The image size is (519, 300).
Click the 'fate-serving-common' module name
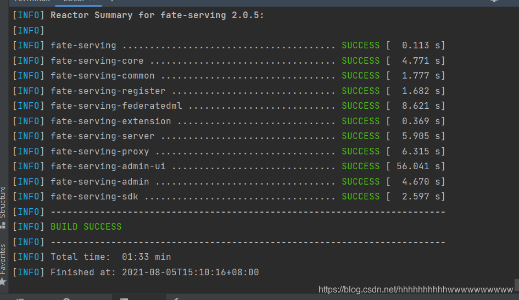[x=102, y=76]
